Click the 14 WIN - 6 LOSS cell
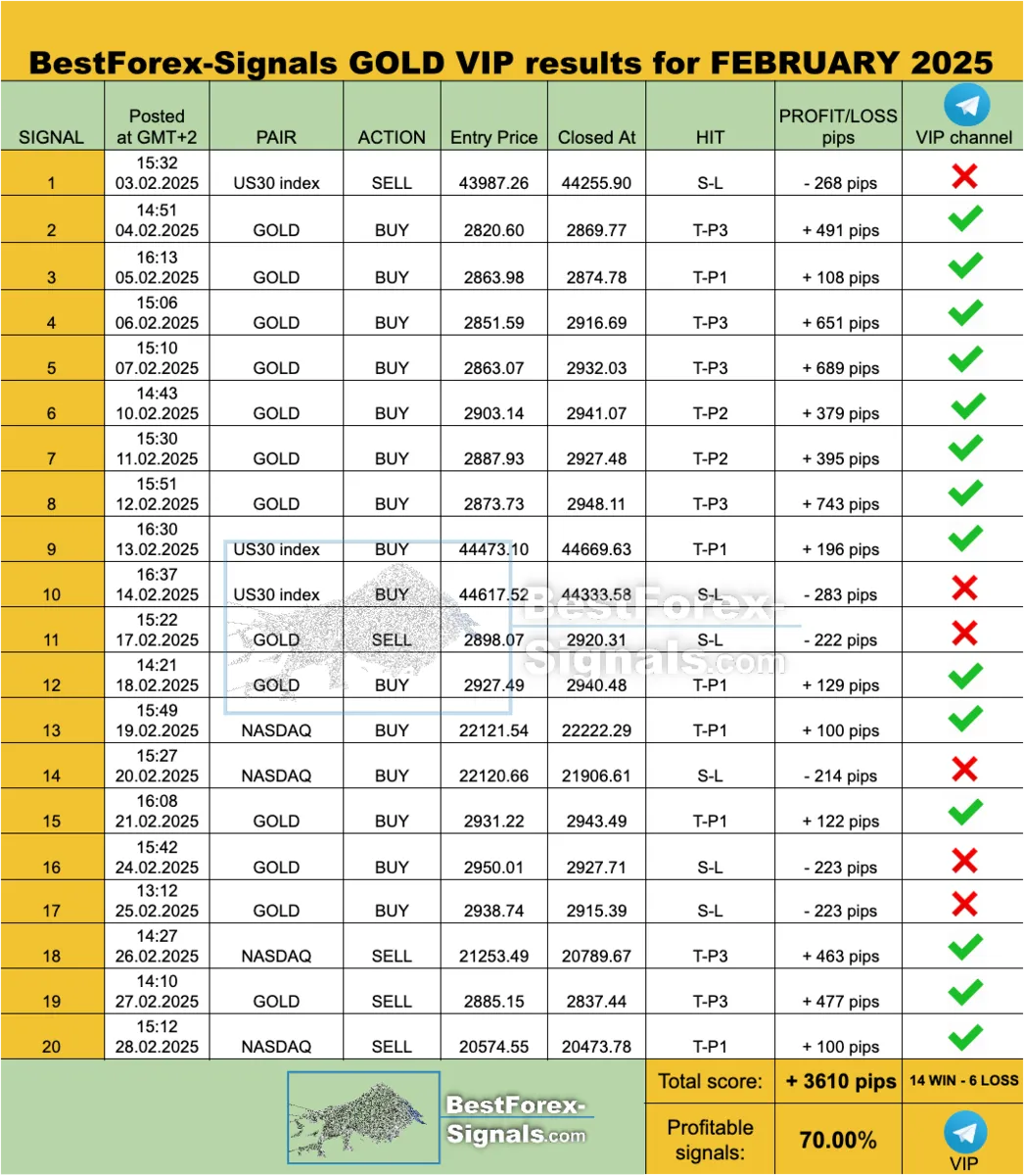The width and height of the screenshot is (1024, 1175). tap(964, 1081)
